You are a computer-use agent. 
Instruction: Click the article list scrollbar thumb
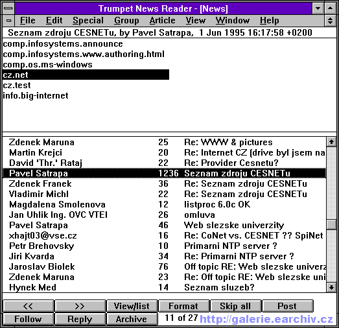[331, 224]
